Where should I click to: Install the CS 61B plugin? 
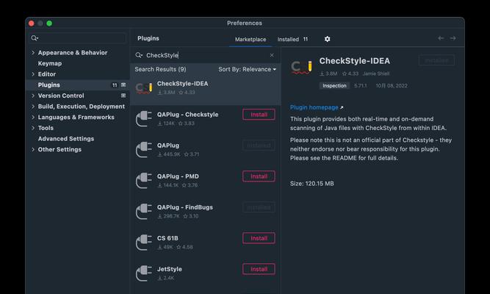click(x=259, y=238)
